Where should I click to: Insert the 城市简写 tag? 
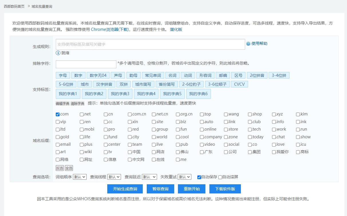[x=143, y=84]
